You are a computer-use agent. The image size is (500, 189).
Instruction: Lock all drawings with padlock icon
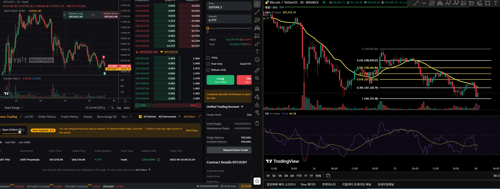tap(257, 105)
